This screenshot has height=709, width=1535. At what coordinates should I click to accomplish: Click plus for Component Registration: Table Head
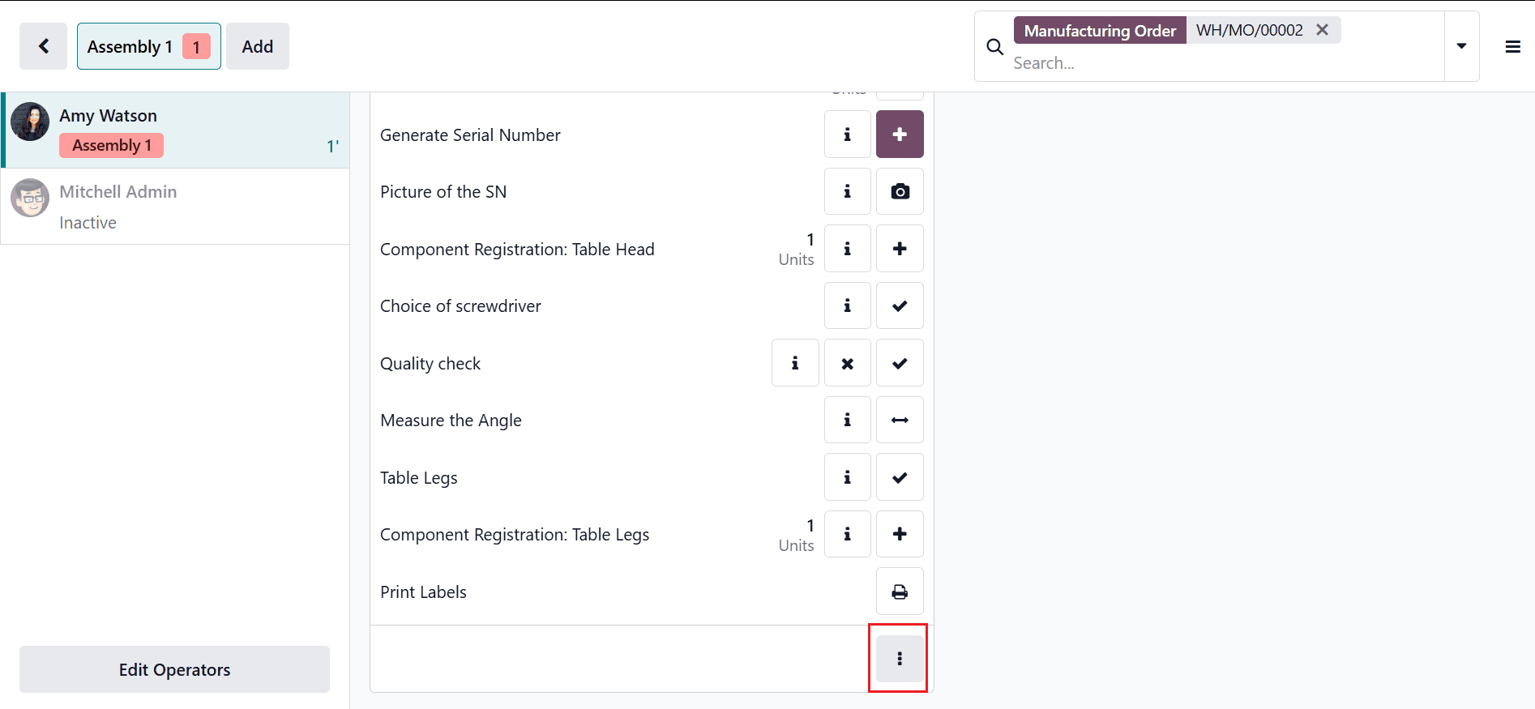point(900,249)
